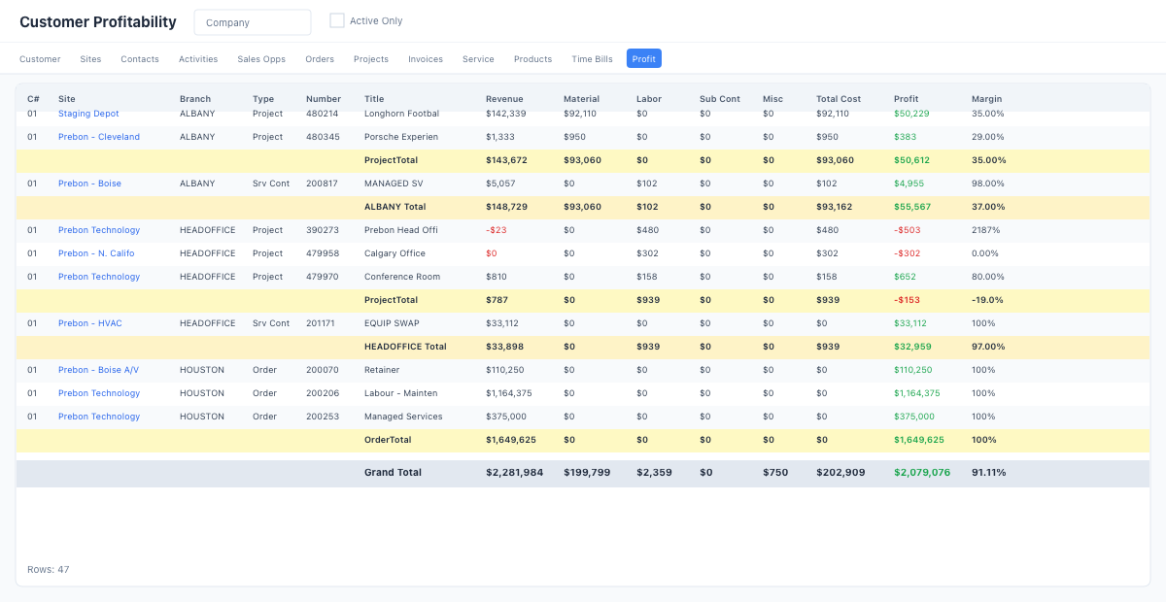Open the Sales Opps tab
The height and width of the screenshot is (602, 1166).
(261, 59)
